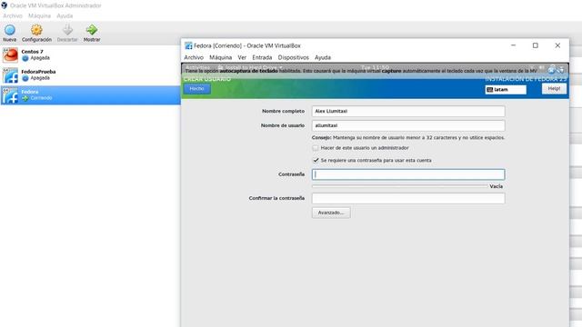
Task: Uncheck 'Se requiere una contraseña' checkbox
Action: click(316, 161)
